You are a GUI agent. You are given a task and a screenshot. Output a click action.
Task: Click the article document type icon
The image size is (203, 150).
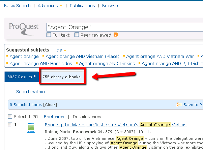pyautogui.click(x=31, y=128)
